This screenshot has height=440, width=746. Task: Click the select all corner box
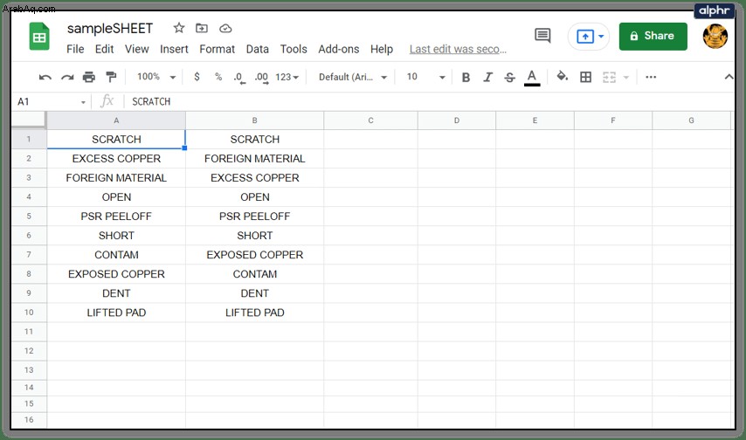tap(29, 120)
